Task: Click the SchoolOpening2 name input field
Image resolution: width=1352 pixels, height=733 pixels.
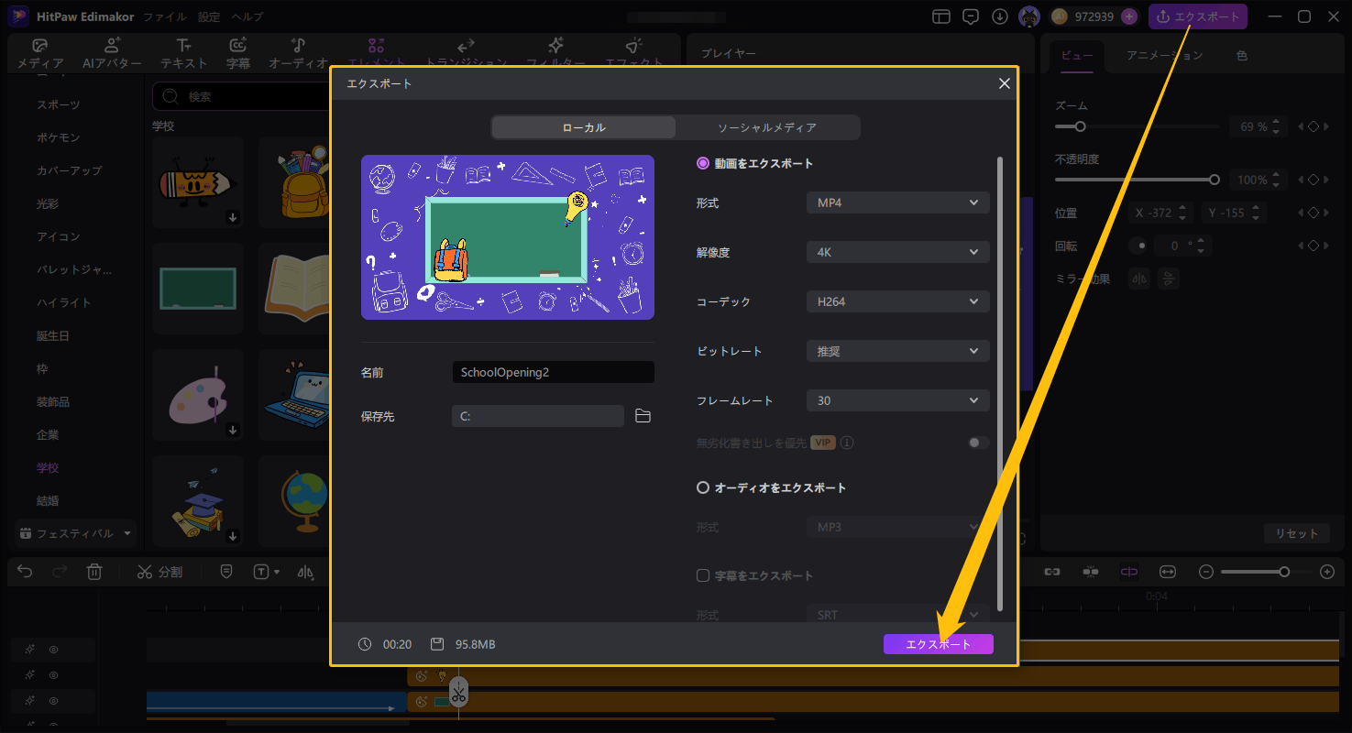Action: click(552, 372)
